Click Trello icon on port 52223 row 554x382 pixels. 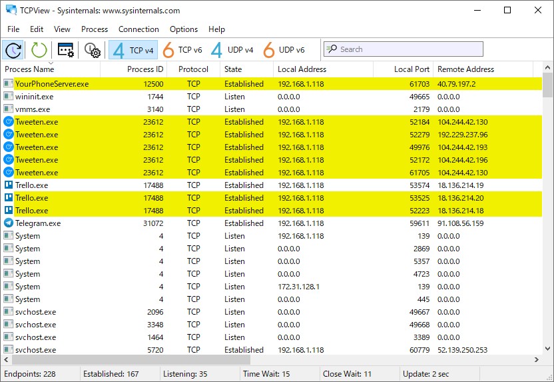[x=8, y=211]
